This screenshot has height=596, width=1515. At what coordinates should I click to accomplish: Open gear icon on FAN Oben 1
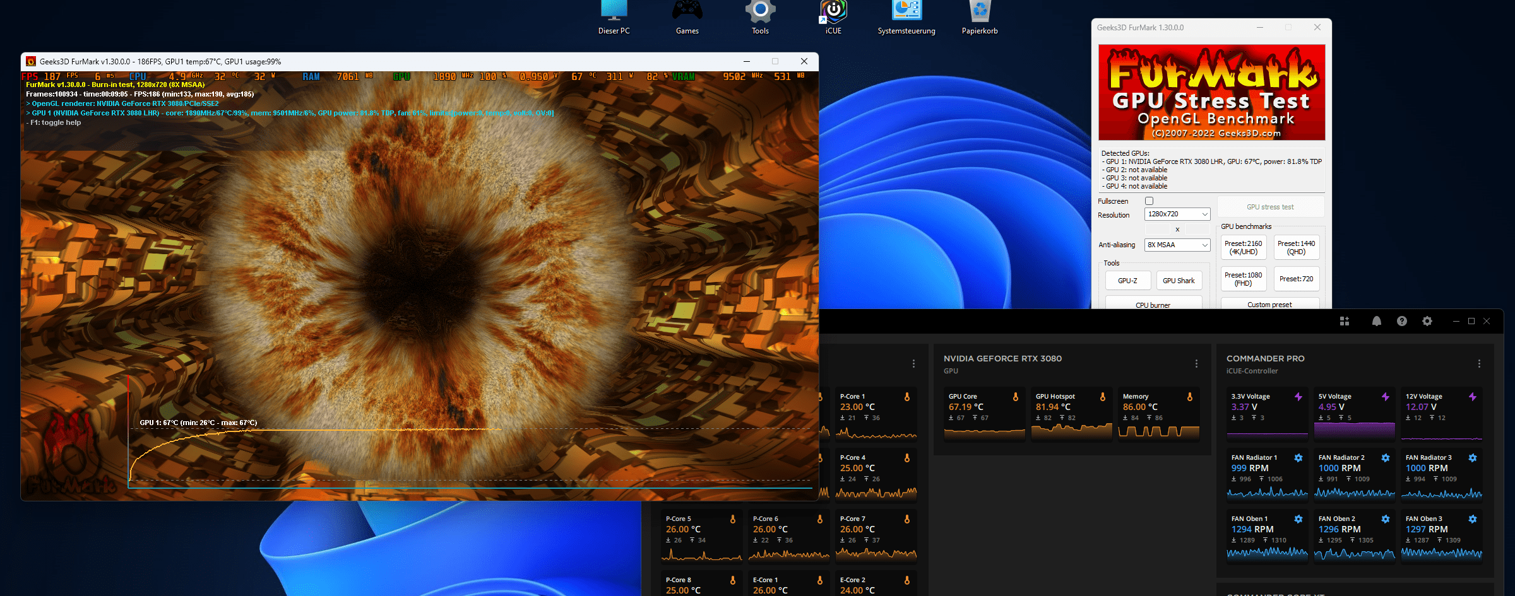[x=1298, y=519]
